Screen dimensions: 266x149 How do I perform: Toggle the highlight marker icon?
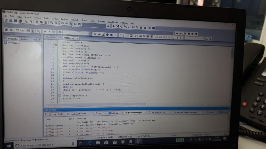[103, 34]
